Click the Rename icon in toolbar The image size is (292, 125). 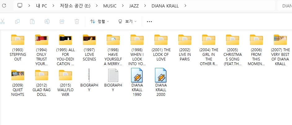pyautogui.click(x=47, y=21)
